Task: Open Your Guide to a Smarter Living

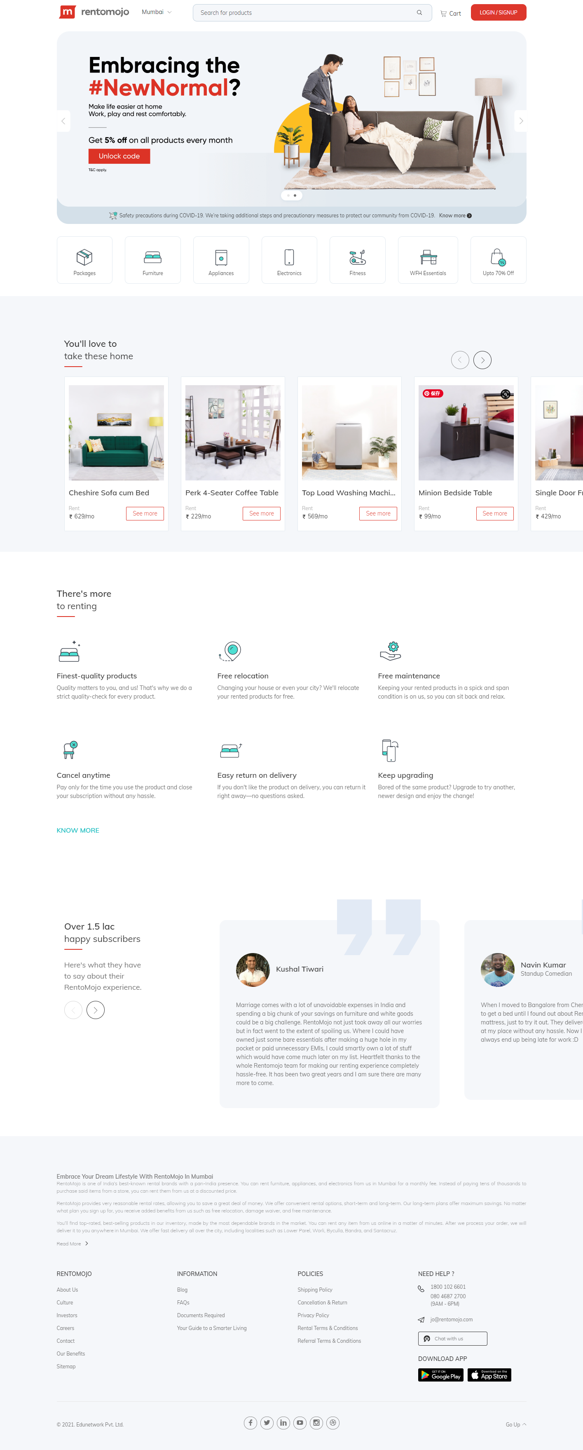Action: 211,1328
